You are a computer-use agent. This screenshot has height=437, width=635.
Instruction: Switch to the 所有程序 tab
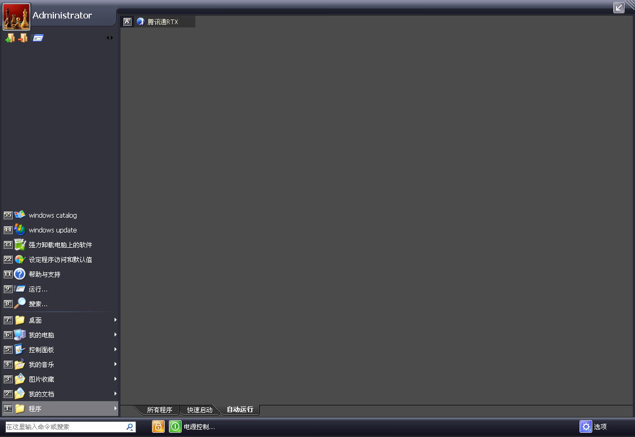(159, 410)
